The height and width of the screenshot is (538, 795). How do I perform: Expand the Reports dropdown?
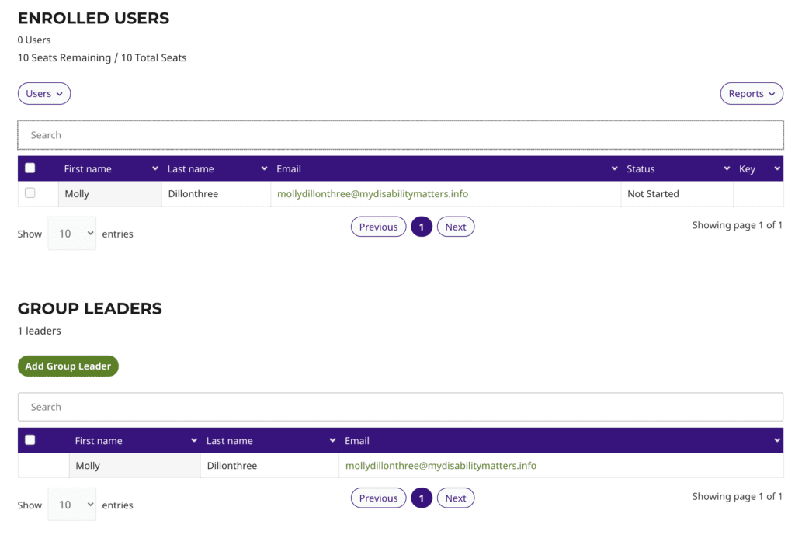(x=751, y=94)
